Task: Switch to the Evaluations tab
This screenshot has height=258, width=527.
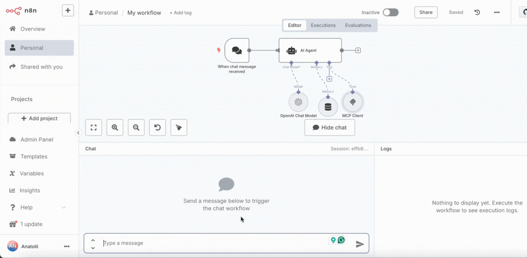Action: coord(358,25)
